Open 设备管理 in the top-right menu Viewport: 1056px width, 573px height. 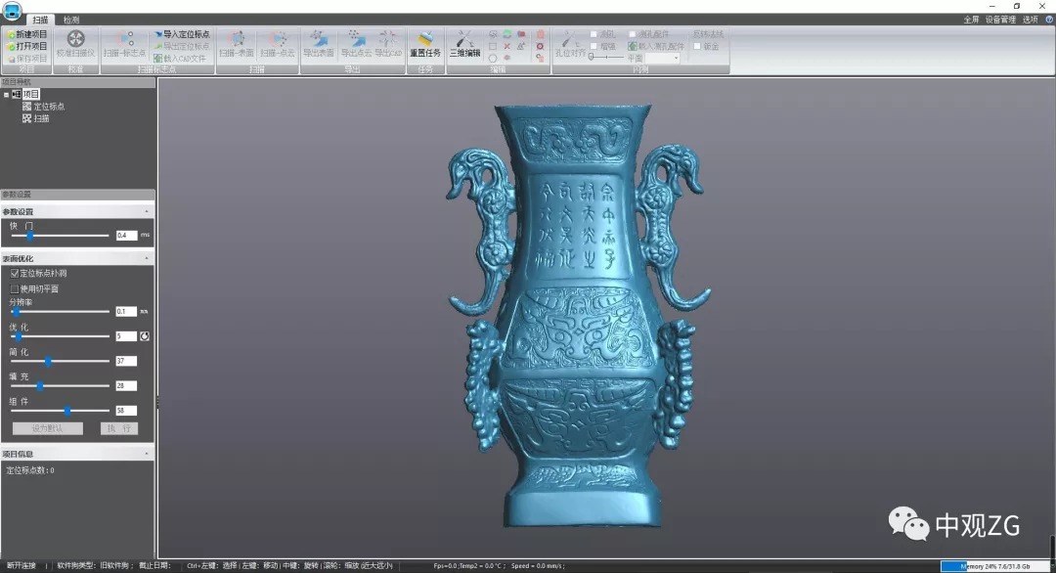click(999, 20)
